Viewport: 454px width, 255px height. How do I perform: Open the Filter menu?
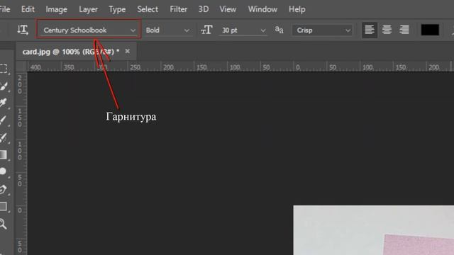[178, 9]
